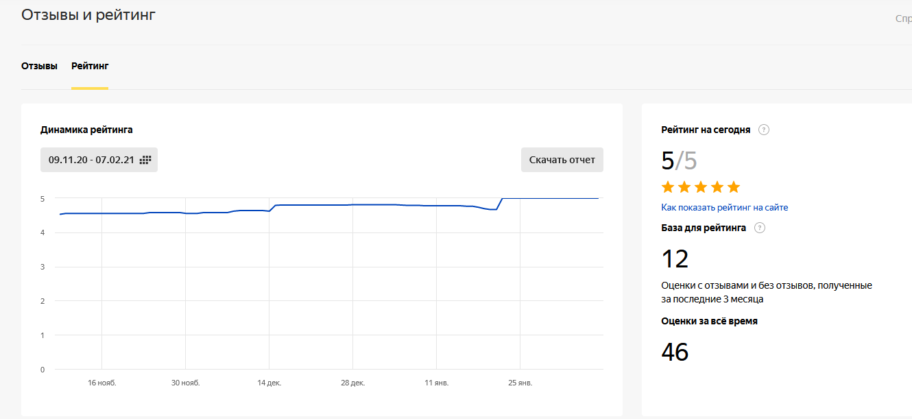
Task: Click the rating base number 12
Action: 675,259
